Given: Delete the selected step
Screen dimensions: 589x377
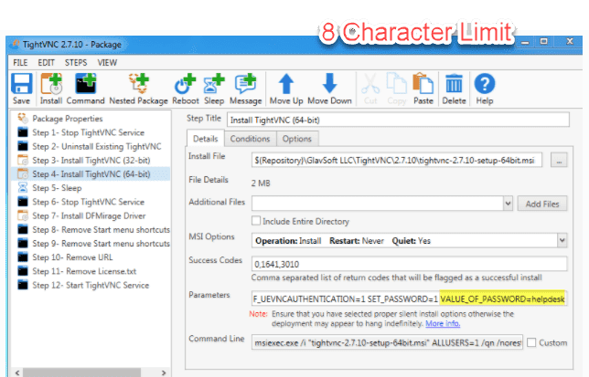Looking at the screenshot, I should point(454,89).
